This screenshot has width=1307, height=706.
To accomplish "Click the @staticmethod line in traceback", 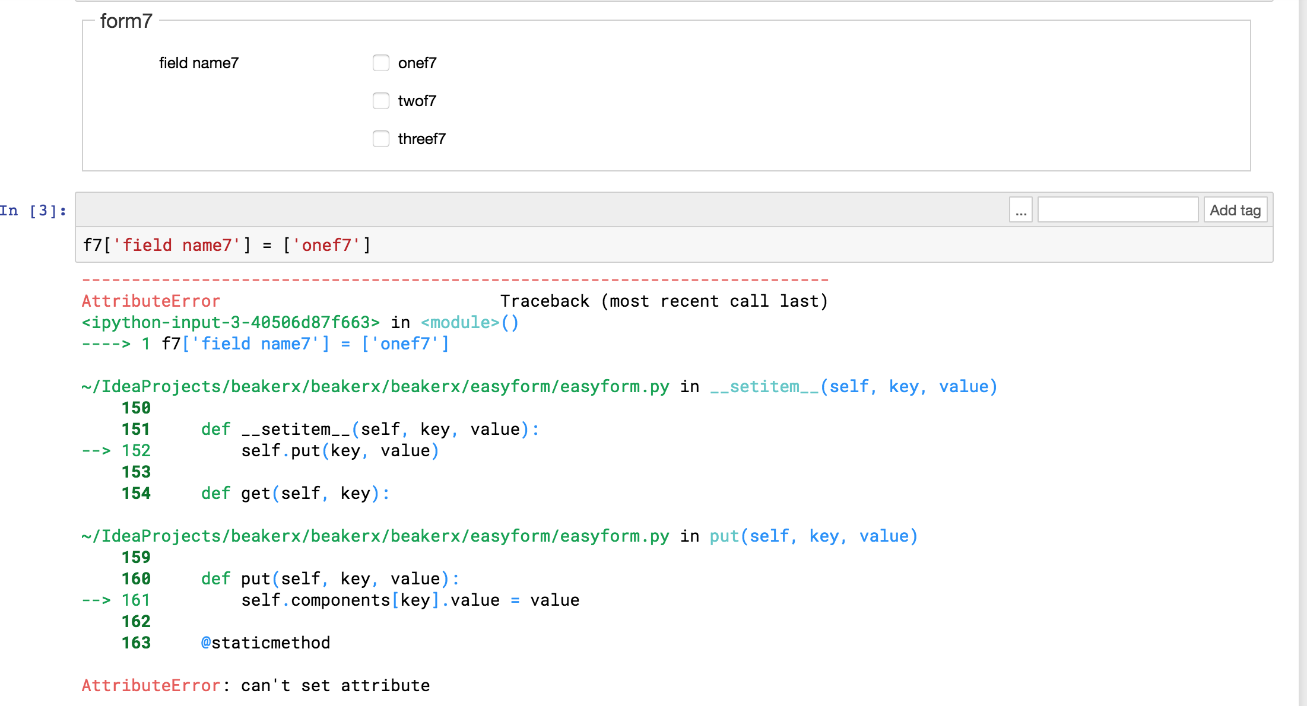I will pyautogui.click(x=265, y=643).
